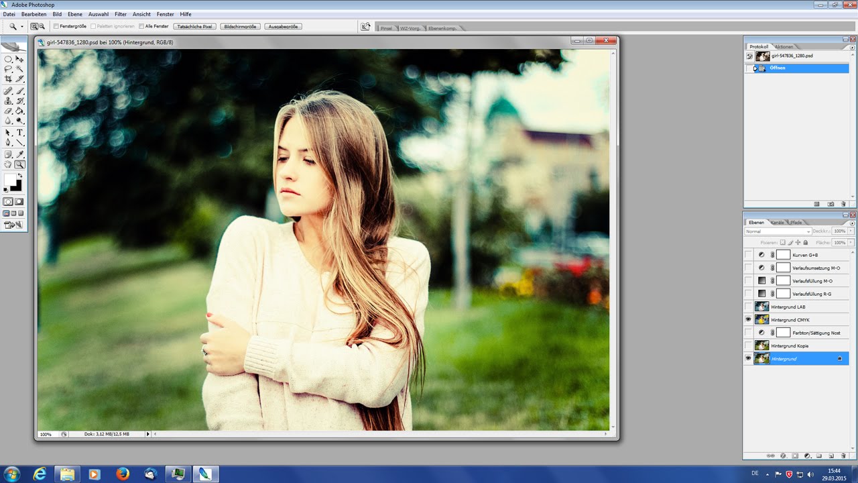Select the Hand tool
The width and height of the screenshot is (858, 483).
pyautogui.click(x=8, y=164)
